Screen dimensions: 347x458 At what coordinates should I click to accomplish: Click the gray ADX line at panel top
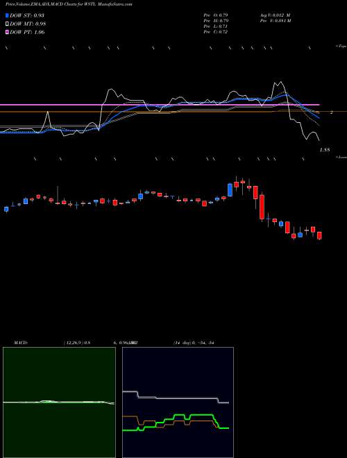[176, 398]
